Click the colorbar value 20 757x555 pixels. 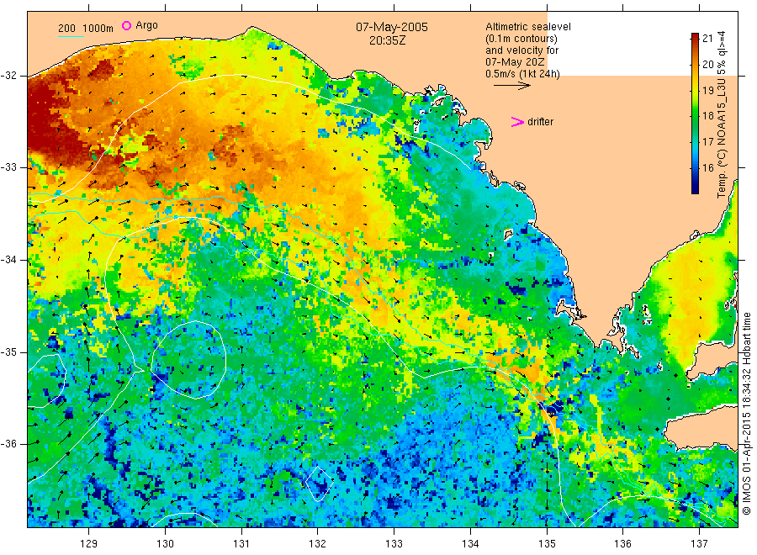(x=707, y=64)
